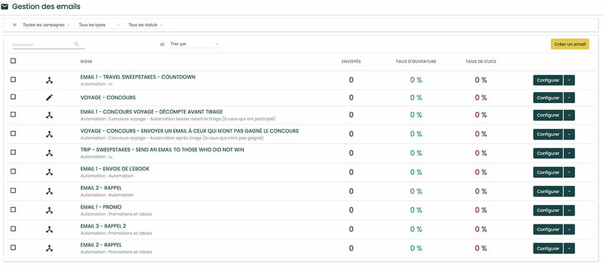
Task: Click automation icon for EMAIL 3 - RAPPEL 2
Action: [x=49, y=229]
